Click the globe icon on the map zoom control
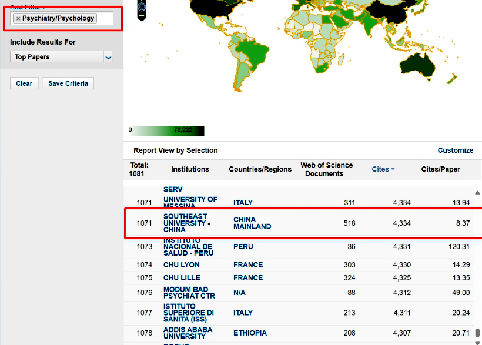Image resolution: width=482 pixels, height=345 pixels. (142, 6)
